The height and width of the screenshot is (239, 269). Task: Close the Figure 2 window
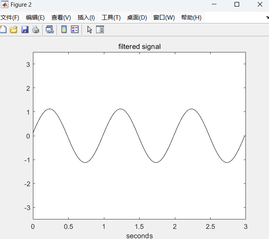click(x=260, y=4)
